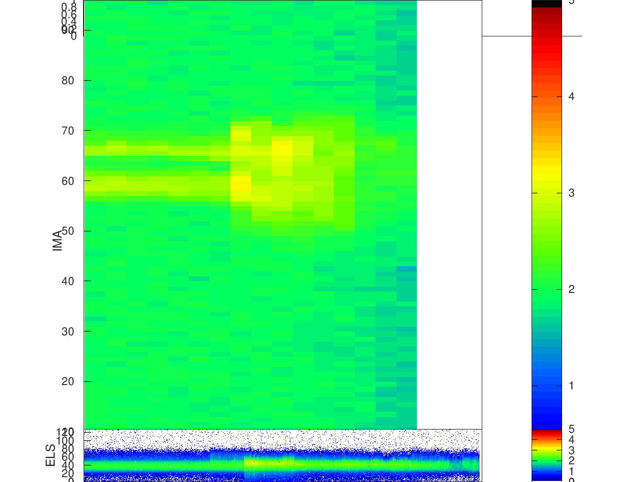This screenshot has width=643, height=482.
Task: Click the 3 label on large colorbar
Action: click(572, 193)
